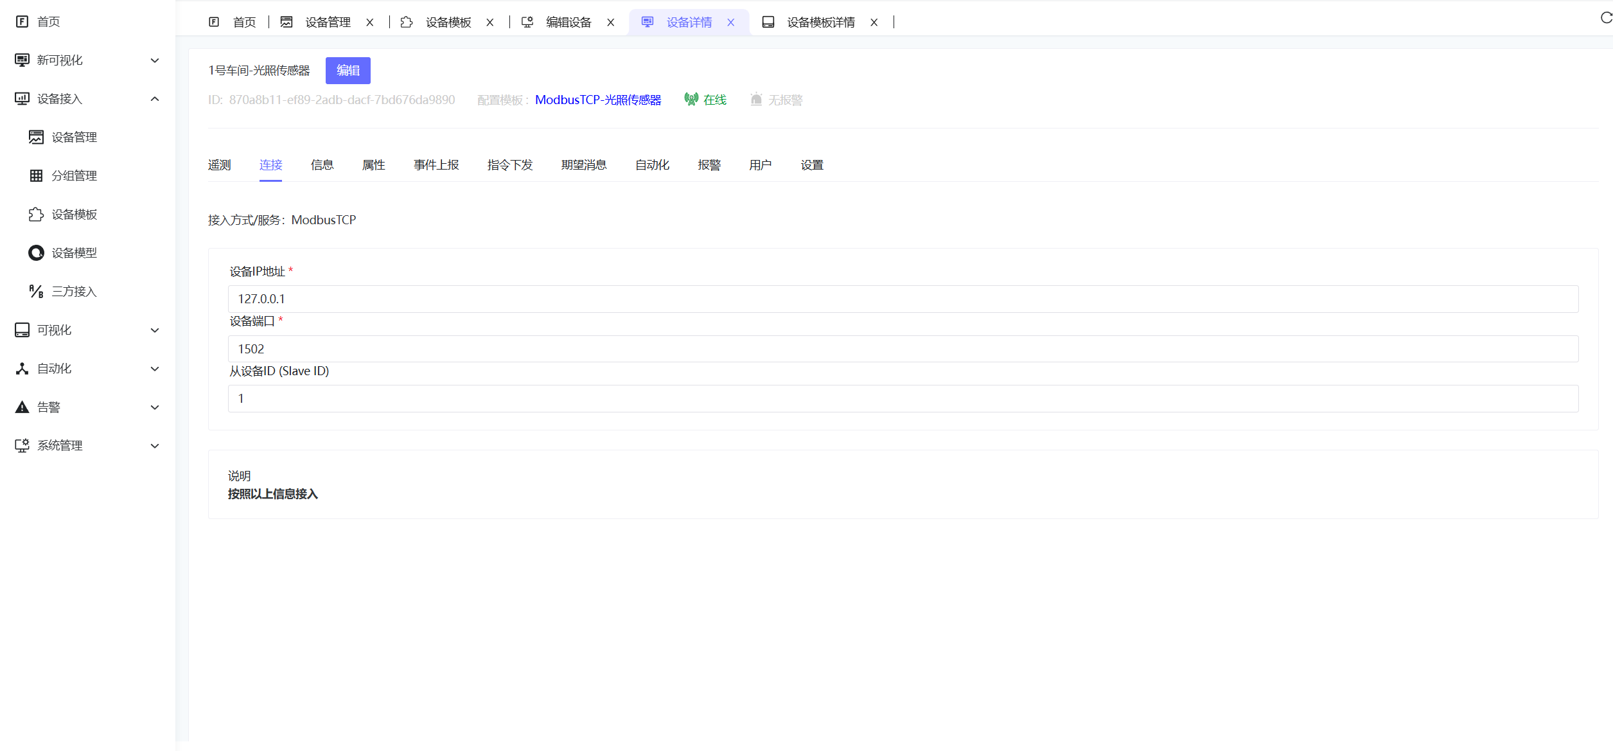
Task: Open the 事件上报 tab
Action: [x=436, y=164]
